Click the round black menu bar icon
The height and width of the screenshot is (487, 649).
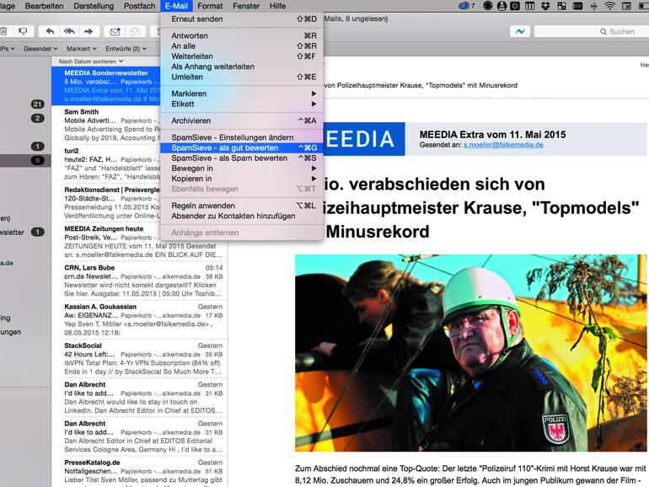(x=488, y=6)
